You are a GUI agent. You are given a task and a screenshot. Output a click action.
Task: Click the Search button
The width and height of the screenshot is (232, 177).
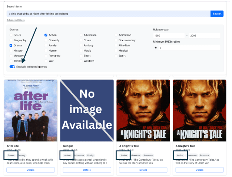point(217,14)
